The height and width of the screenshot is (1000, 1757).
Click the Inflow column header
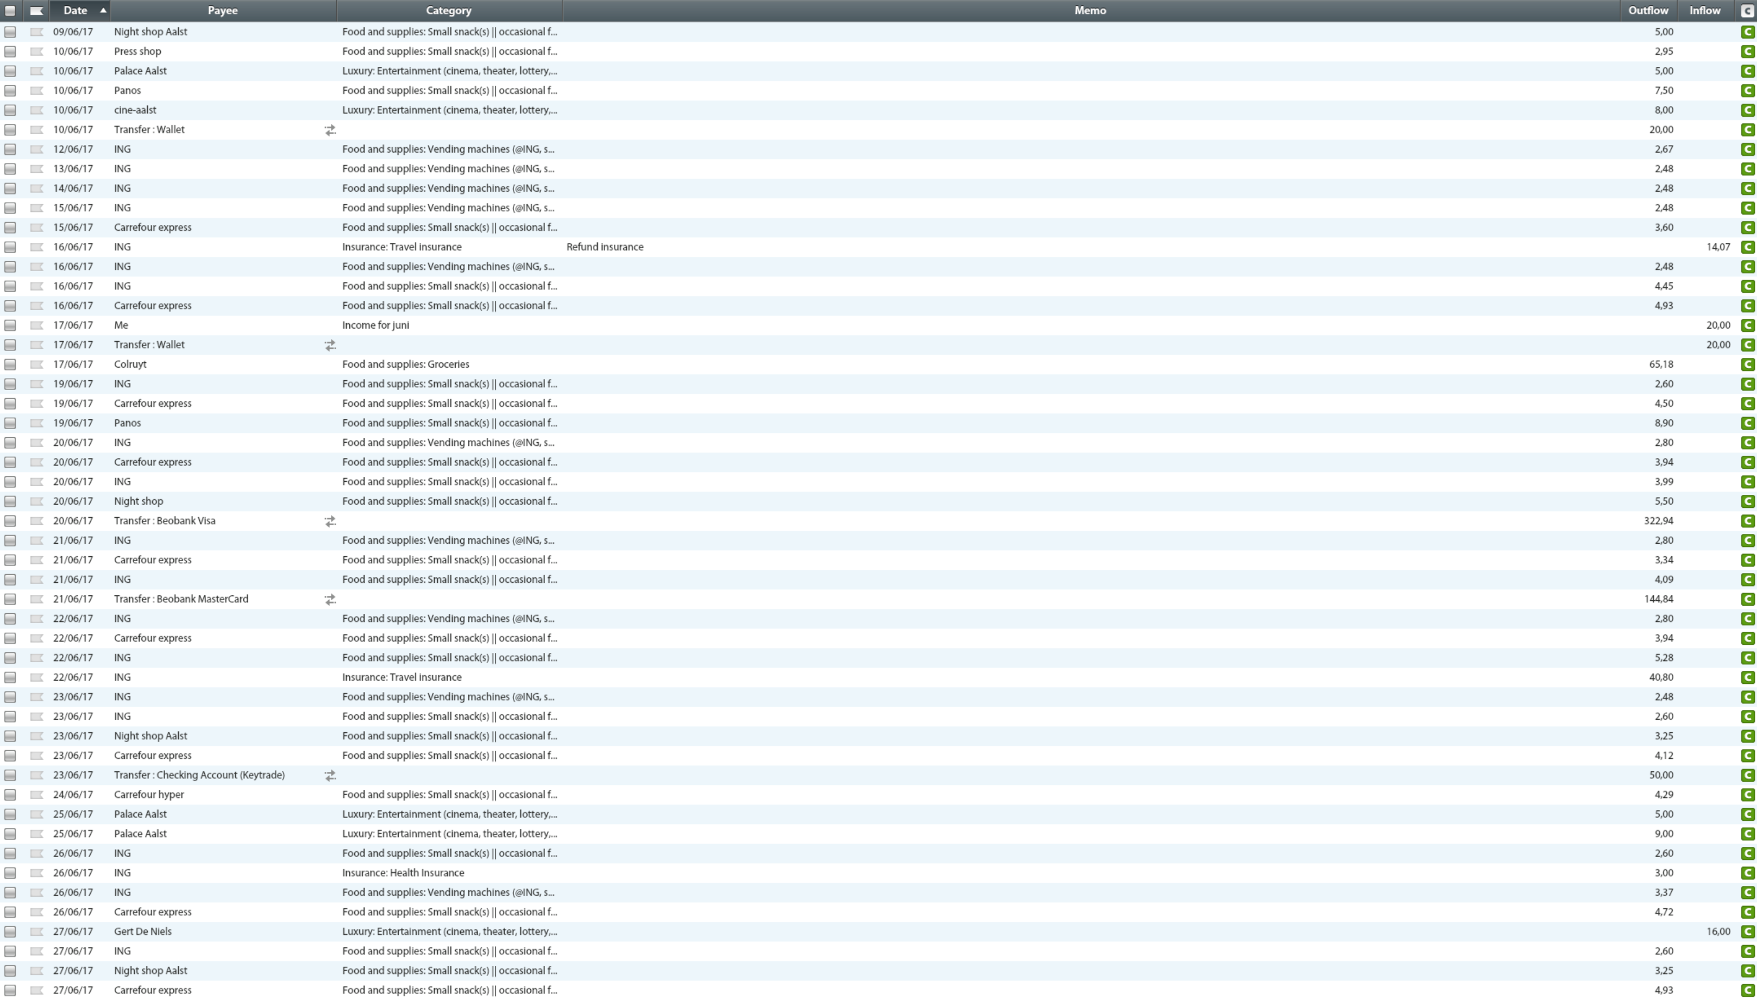point(1704,11)
